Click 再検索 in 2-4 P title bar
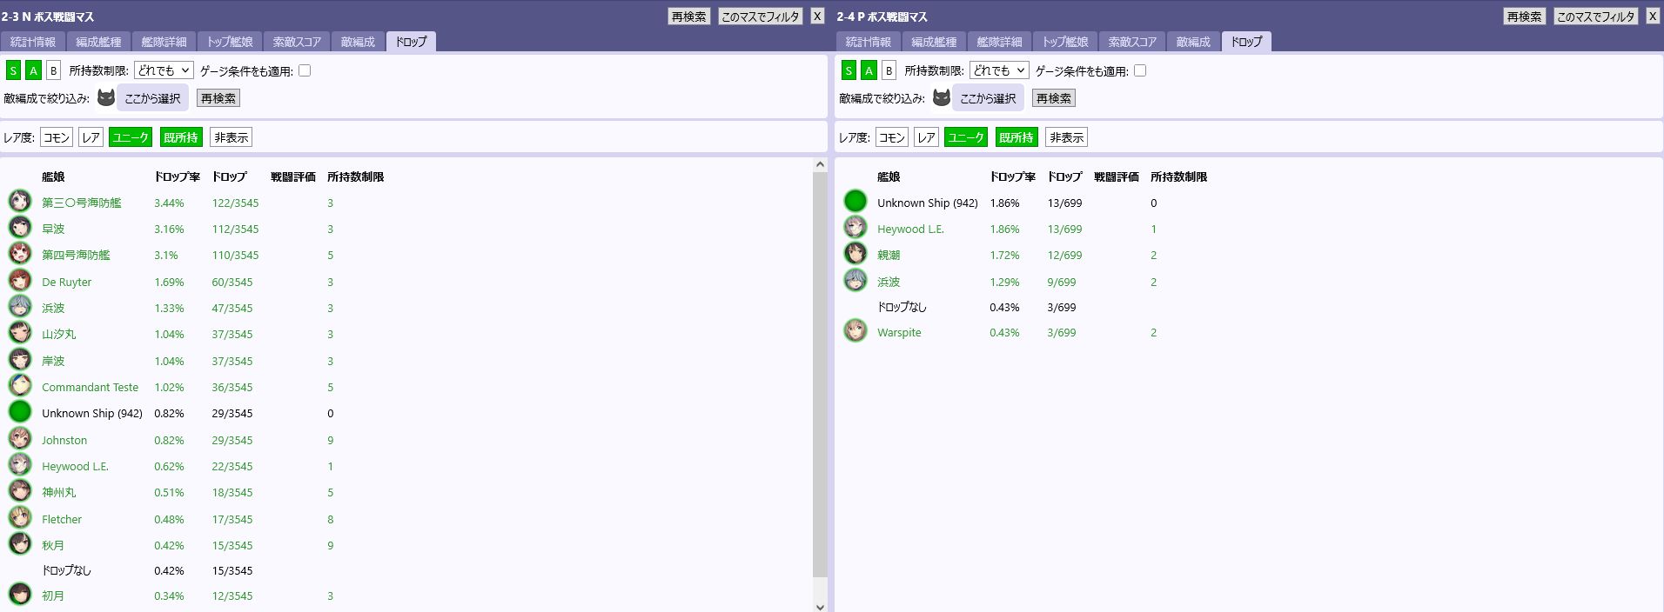The image size is (1664, 612). 1525,17
